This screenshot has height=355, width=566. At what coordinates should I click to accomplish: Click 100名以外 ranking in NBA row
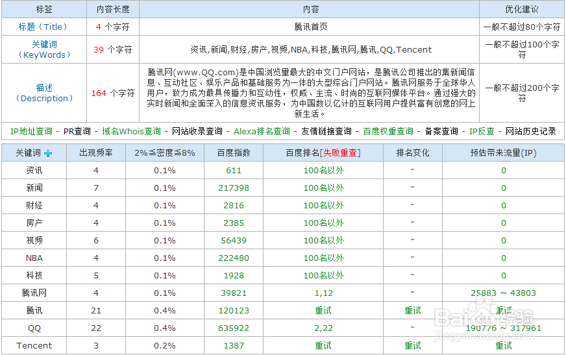[323, 258]
